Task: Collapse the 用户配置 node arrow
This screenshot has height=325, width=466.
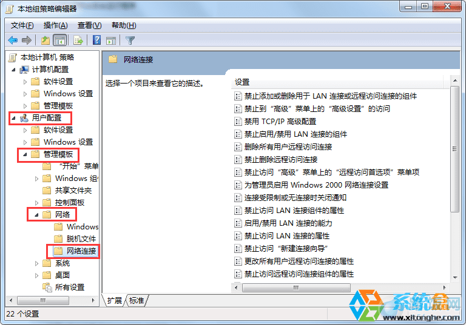Action: (x=13, y=118)
